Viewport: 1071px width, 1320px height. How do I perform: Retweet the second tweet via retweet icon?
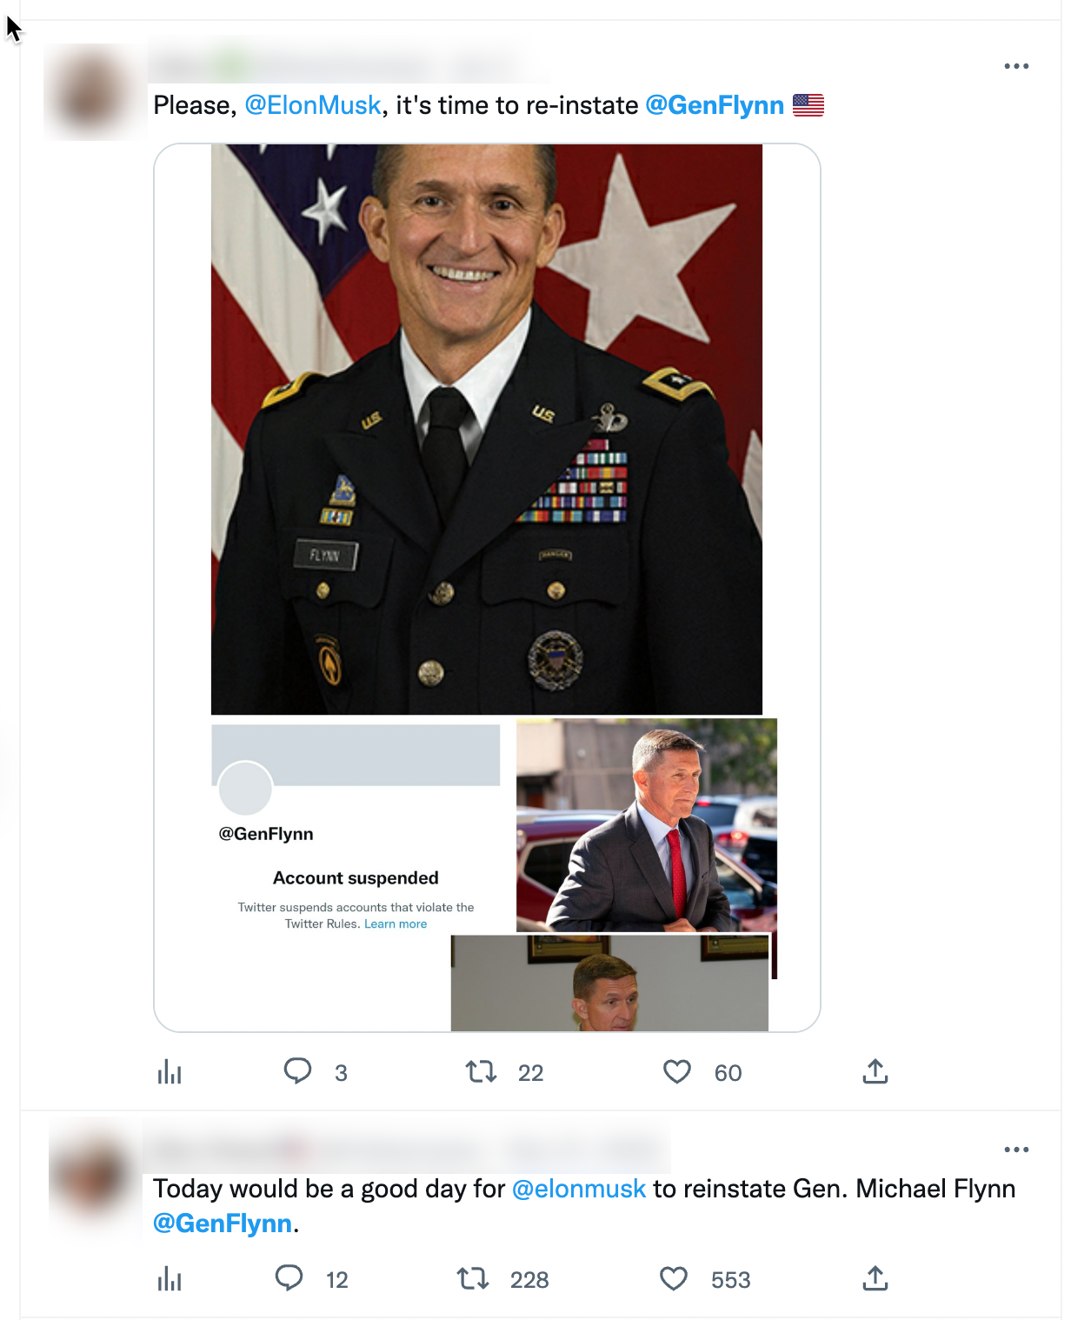click(473, 1279)
